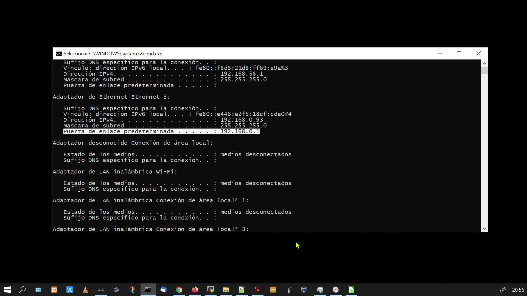Click the active cmd taskbar button

148,290
